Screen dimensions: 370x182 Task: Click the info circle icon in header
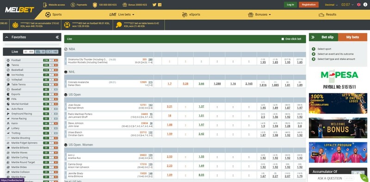pyautogui.click(x=365, y=5)
